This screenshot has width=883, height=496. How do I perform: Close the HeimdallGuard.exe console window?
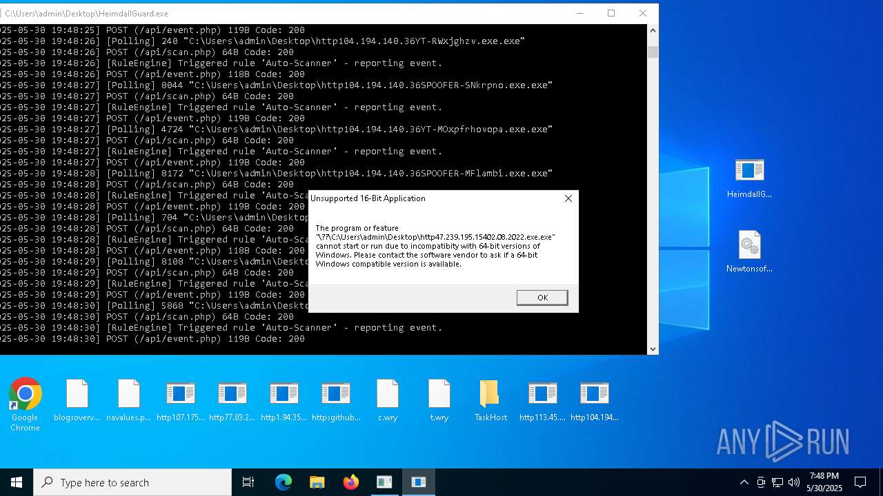[x=643, y=13]
